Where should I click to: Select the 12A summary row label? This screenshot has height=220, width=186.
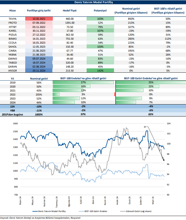click(x=12, y=106)
